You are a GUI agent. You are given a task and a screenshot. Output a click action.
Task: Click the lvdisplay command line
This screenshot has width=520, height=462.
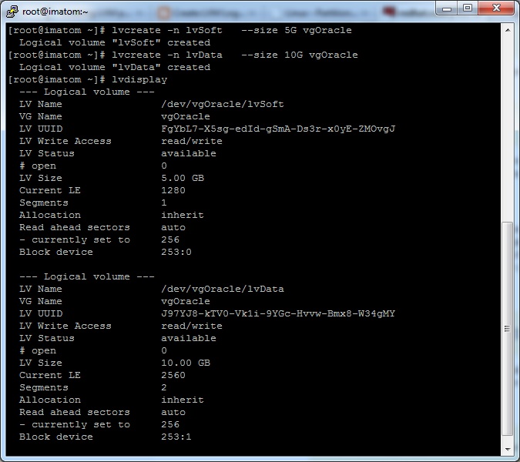(88, 79)
